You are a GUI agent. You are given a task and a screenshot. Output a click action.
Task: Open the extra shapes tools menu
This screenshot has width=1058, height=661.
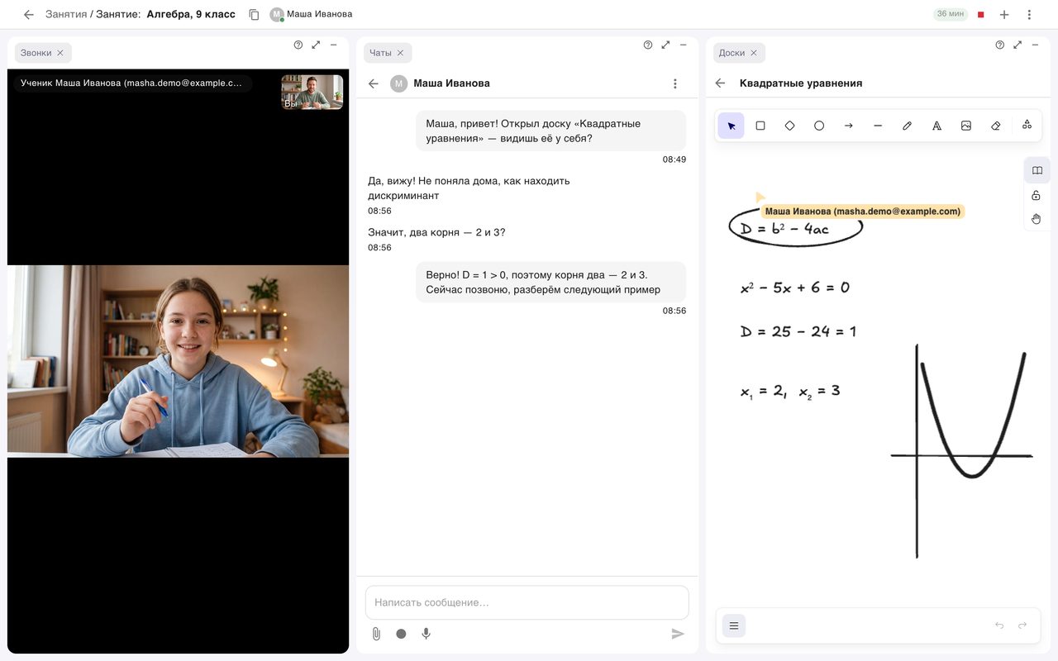point(1027,125)
